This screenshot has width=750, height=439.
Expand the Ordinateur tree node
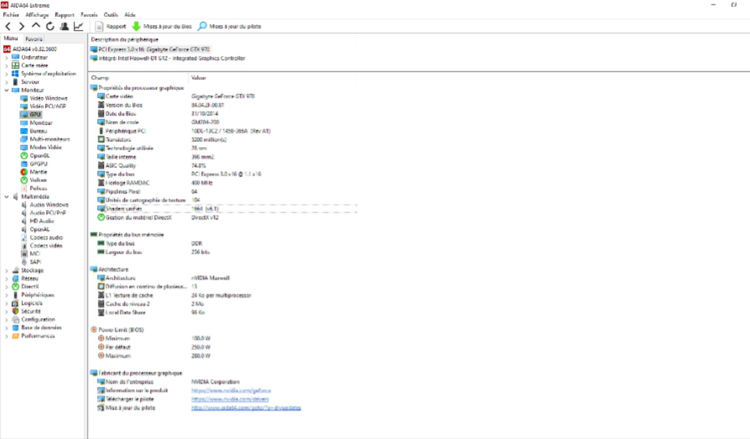(6, 58)
